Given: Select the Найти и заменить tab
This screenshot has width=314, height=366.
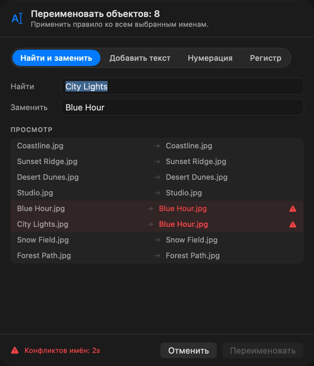Looking at the screenshot, I should (56, 58).
